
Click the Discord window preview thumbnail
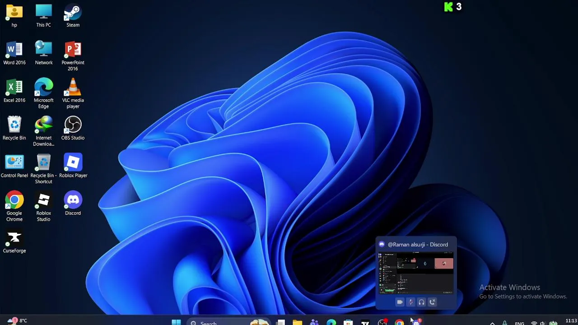(416, 273)
